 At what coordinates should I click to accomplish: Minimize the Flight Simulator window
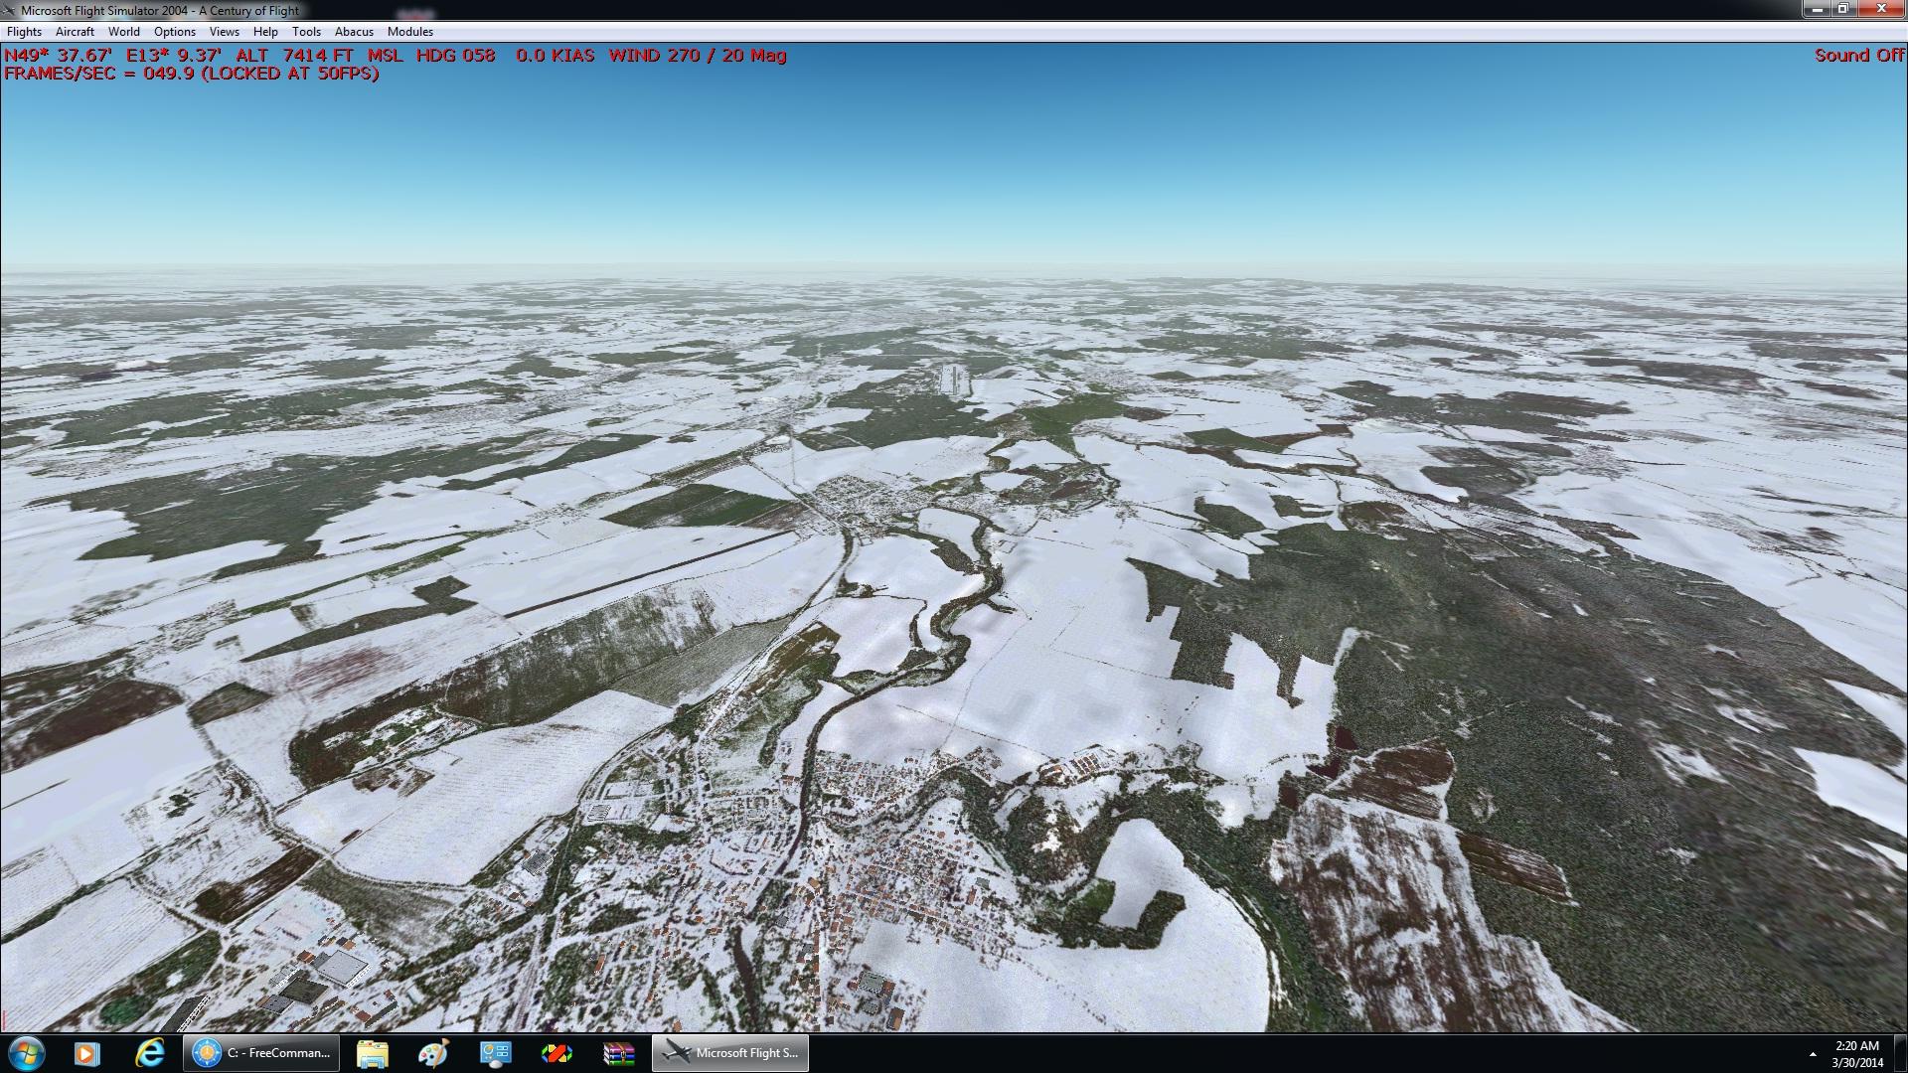tap(1818, 9)
